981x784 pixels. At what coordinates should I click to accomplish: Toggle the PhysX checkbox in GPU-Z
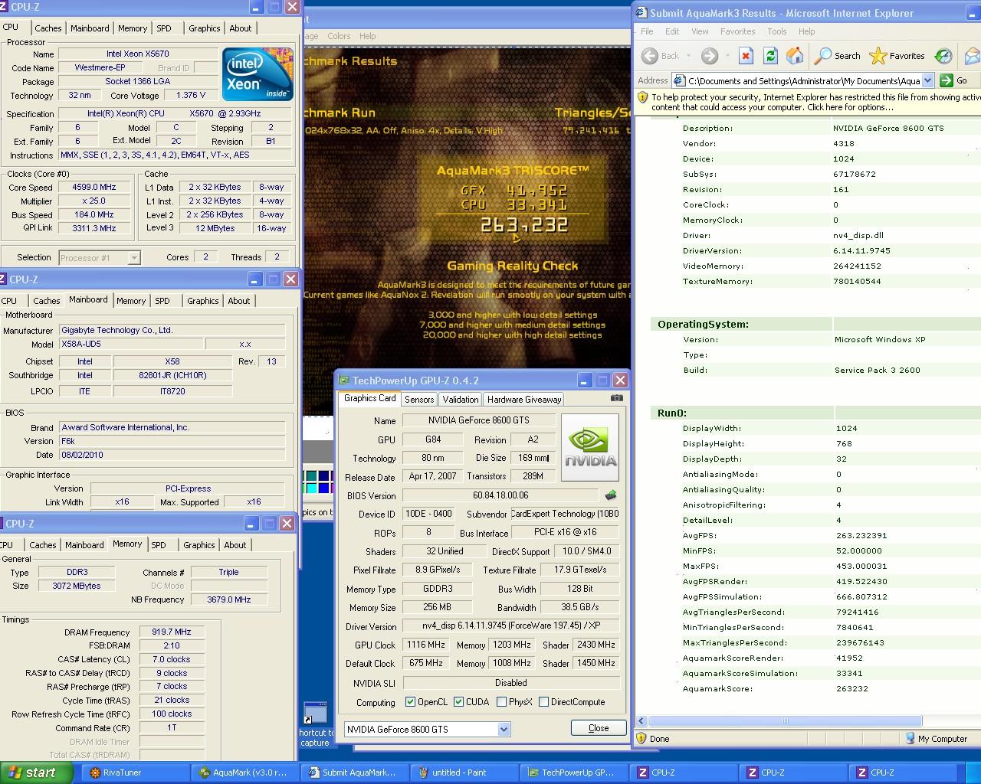(501, 702)
